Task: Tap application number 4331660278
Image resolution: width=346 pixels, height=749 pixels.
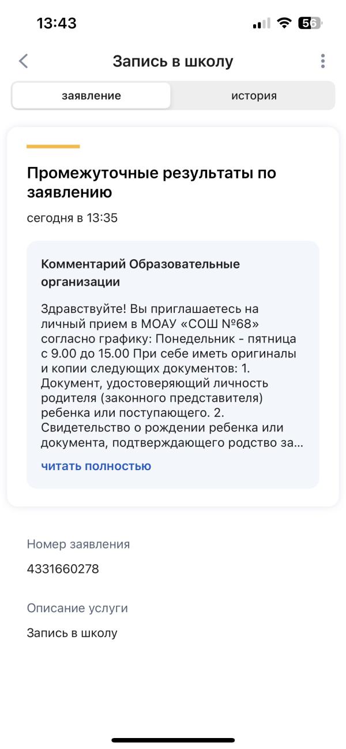Action: click(63, 569)
